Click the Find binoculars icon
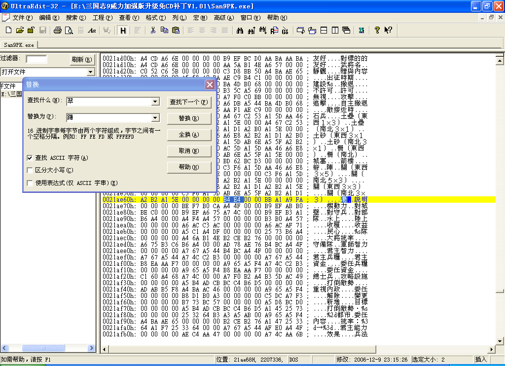Image resolution: width=505 pixels, height=366 pixels. point(240,30)
